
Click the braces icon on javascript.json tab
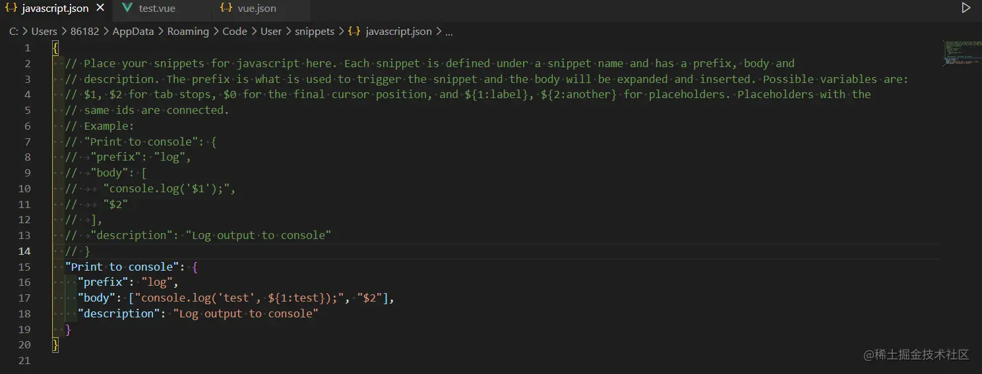coord(11,9)
